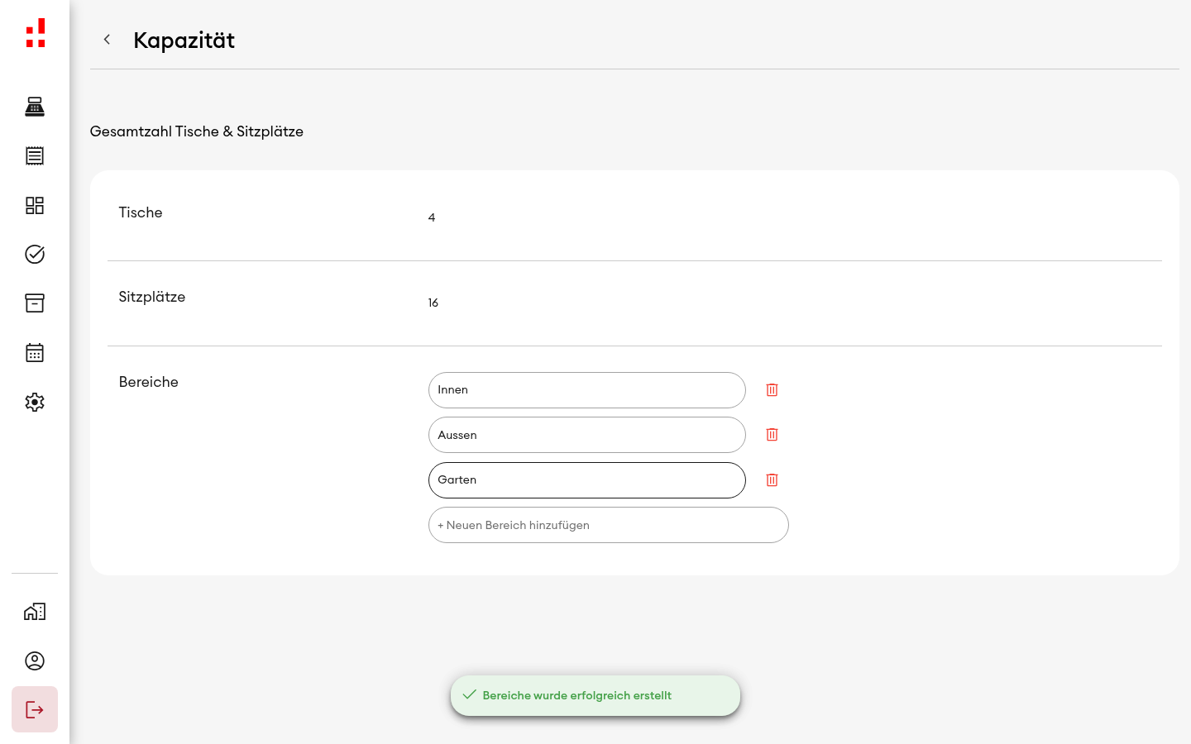The image size is (1191, 744).
Task: Click the Tische value 4
Action: [x=432, y=217]
